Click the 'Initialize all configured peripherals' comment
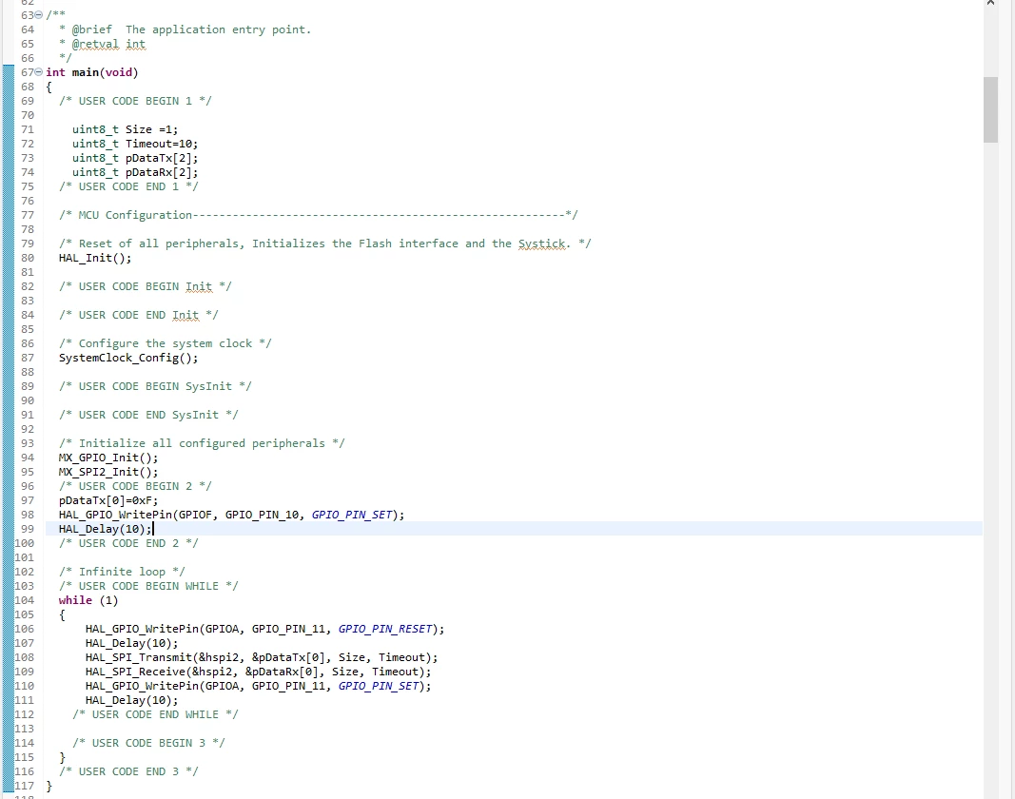Viewport: 1015px width, 799px height. click(202, 443)
